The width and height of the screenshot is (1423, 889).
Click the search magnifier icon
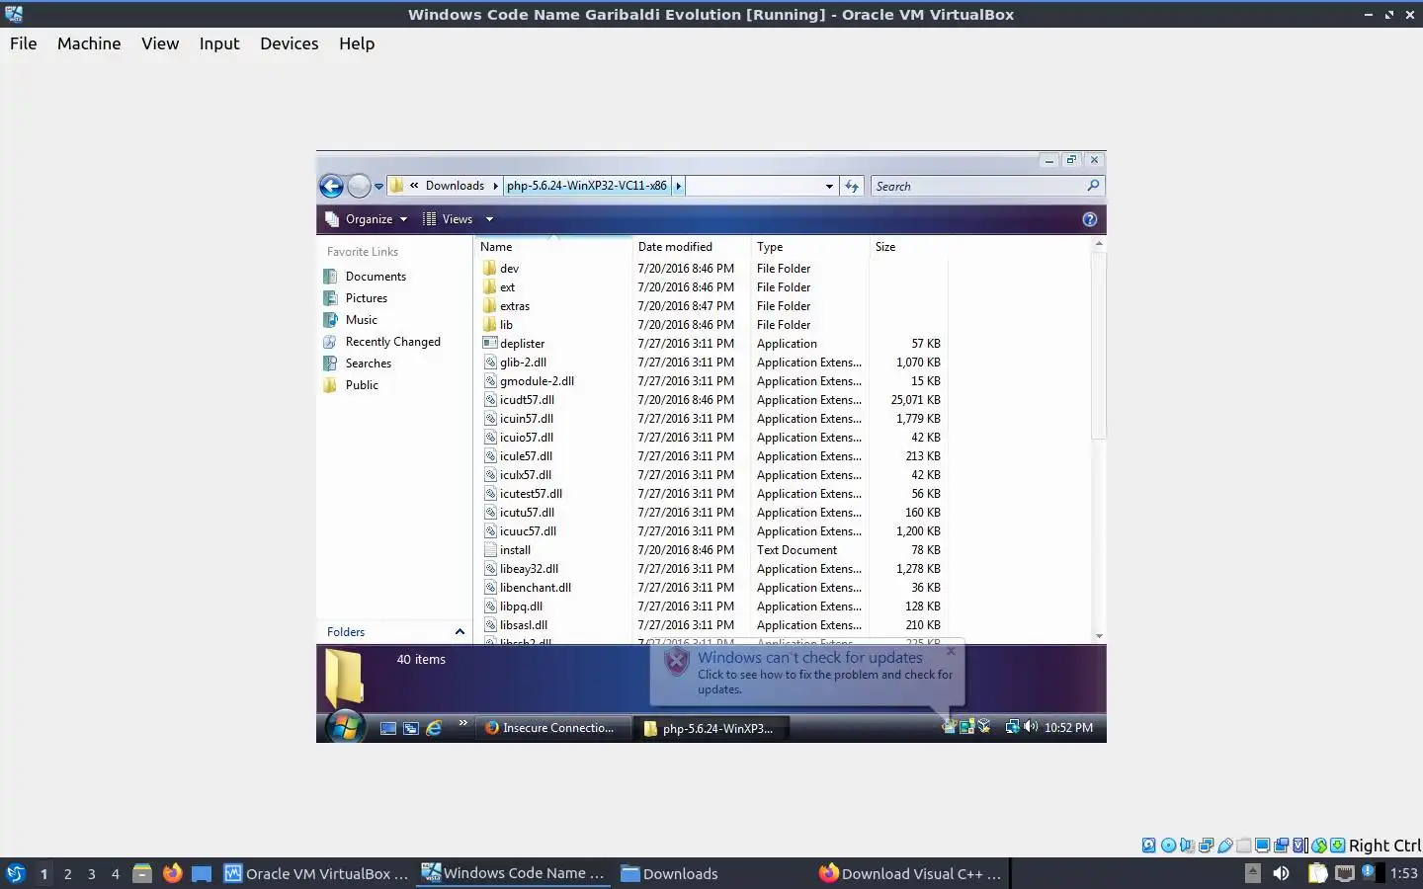click(1093, 186)
